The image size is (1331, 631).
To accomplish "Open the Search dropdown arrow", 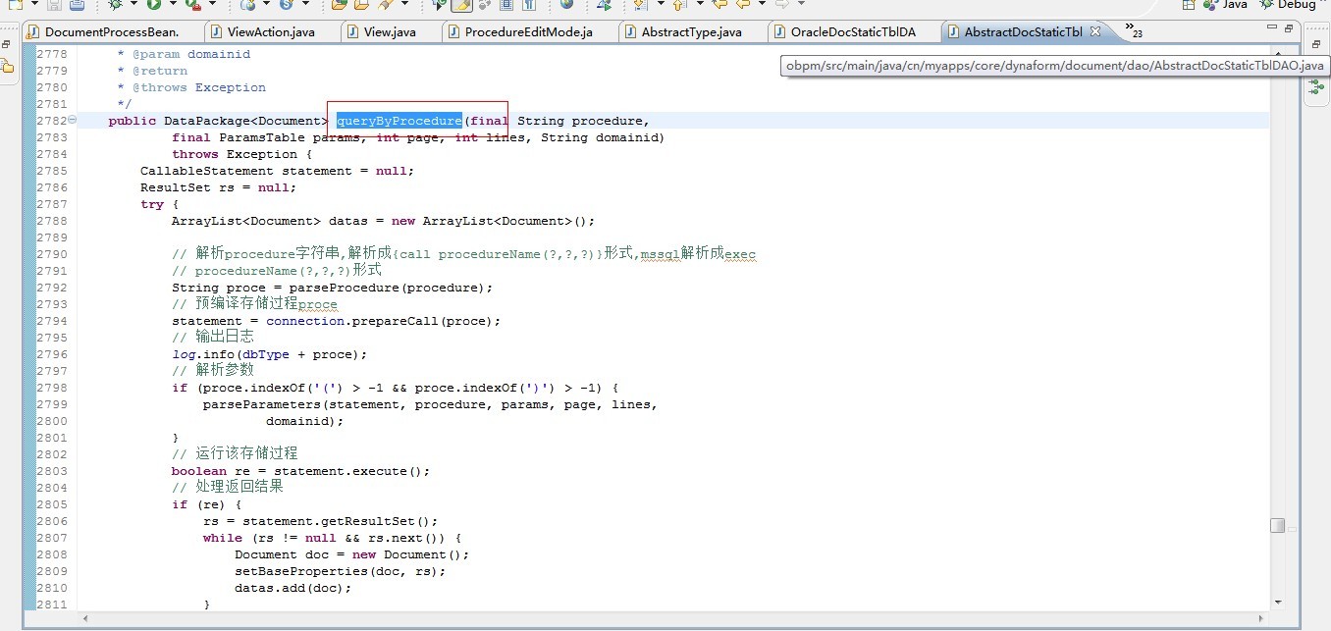I will point(403,4).
